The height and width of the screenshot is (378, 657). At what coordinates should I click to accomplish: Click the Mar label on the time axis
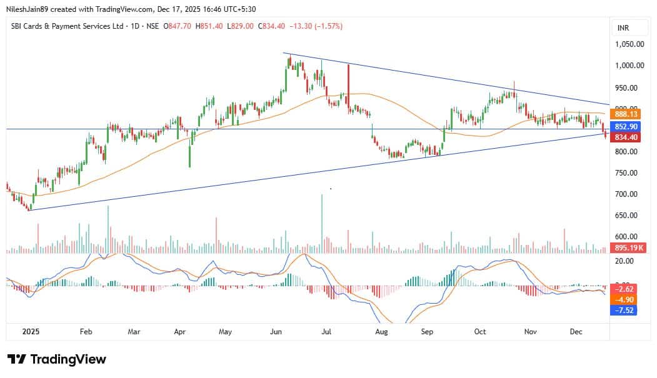coord(134,332)
